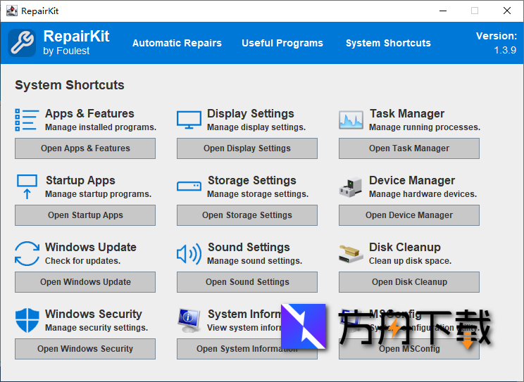Close the RepairKit window
This screenshot has width=524, height=382.
coord(507,11)
